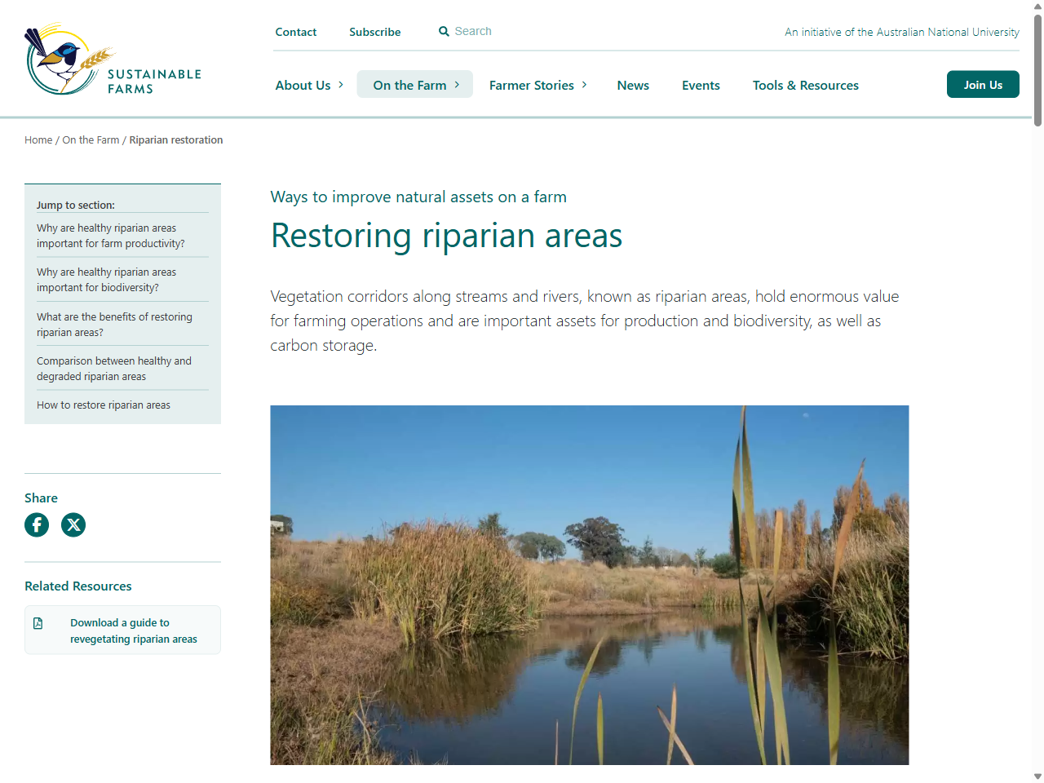
Task: Share the page on X
Action: tap(73, 524)
